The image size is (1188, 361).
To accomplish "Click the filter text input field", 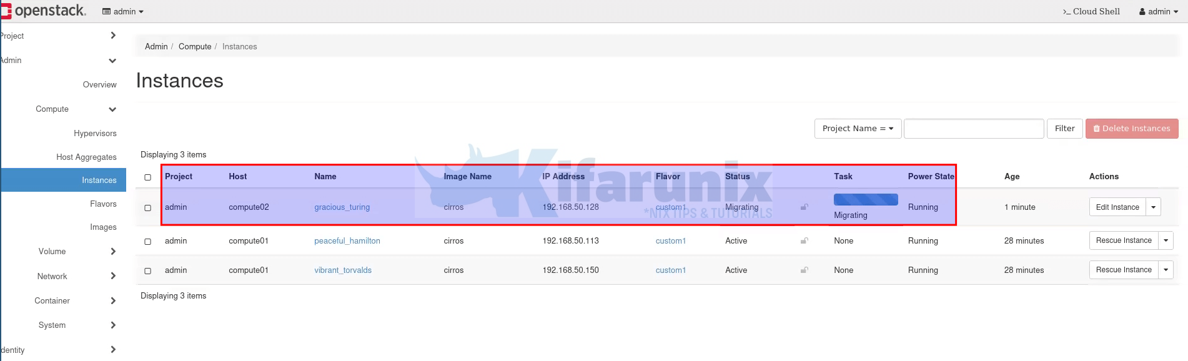I will pyautogui.click(x=974, y=129).
